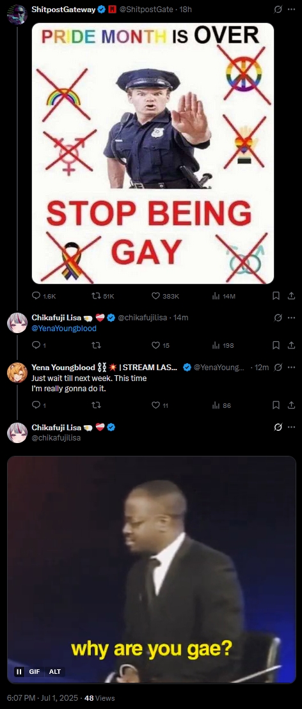Image resolution: width=302 pixels, height=709 pixels.
Task: Open ShitpostGateway's profile name link
Action: click(64, 9)
